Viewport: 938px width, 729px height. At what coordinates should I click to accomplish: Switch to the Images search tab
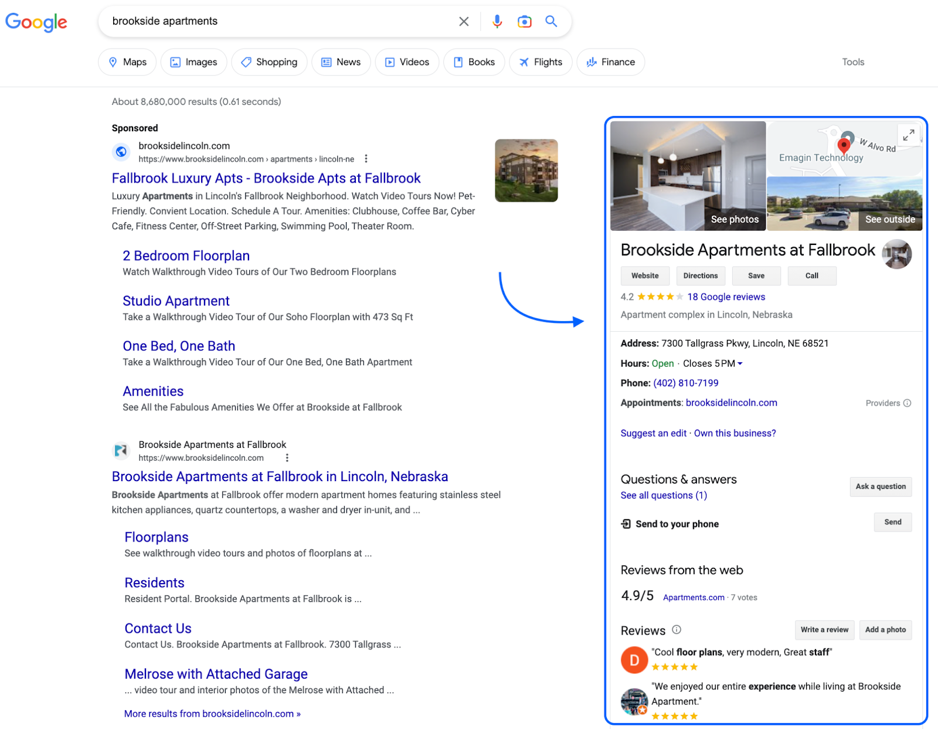coord(193,62)
